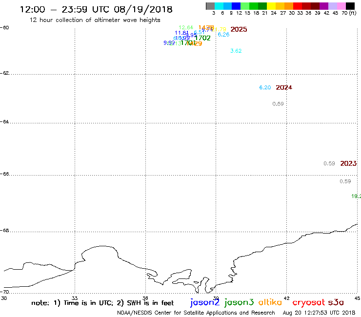Image resolution: width=361 pixels, height=317 pixels.
Task: Click the gray "0.59" beside the 2023 label
Action: point(329,163)
